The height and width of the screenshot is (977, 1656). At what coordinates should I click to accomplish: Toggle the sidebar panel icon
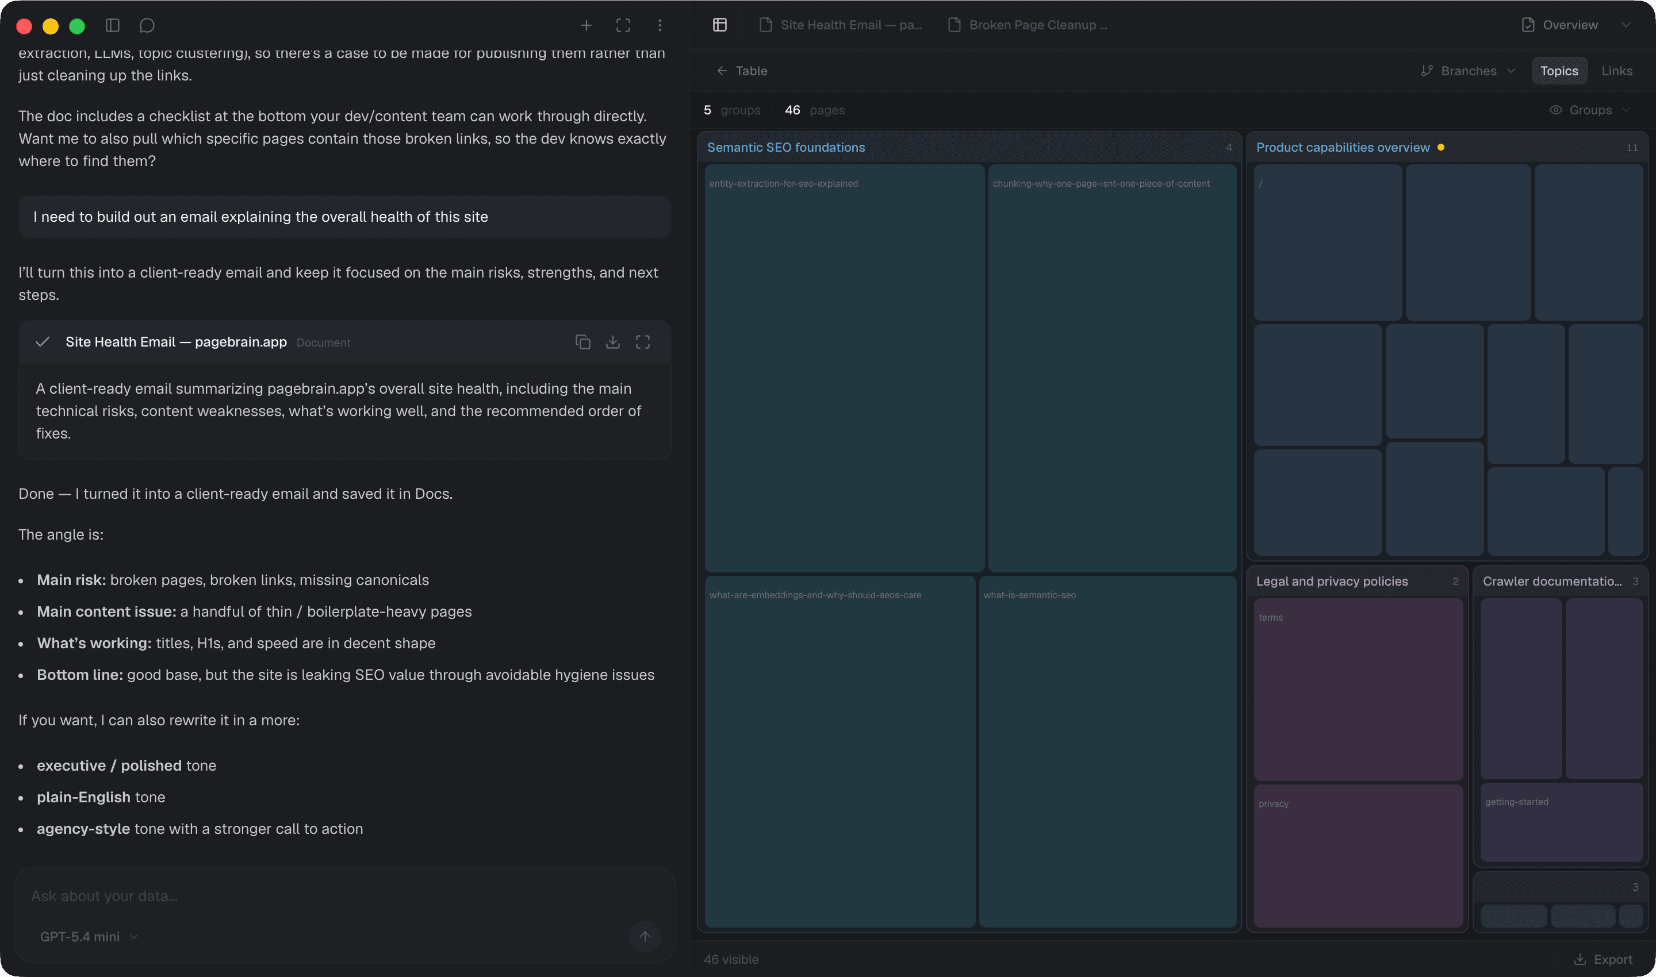tap(113, 26)
